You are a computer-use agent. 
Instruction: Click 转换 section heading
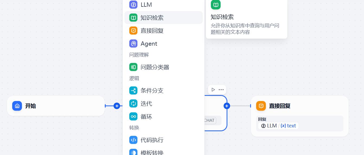(x=134, y=127)
